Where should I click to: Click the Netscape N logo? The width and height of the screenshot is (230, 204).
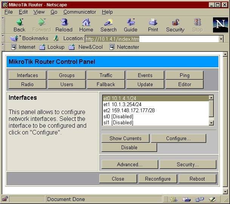coord(220,25)
